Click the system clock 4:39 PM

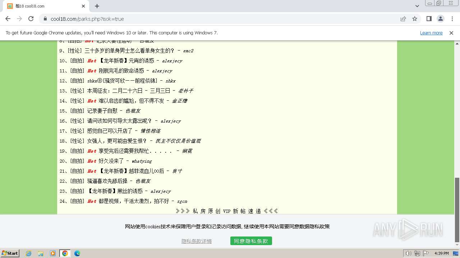(441, 253)
